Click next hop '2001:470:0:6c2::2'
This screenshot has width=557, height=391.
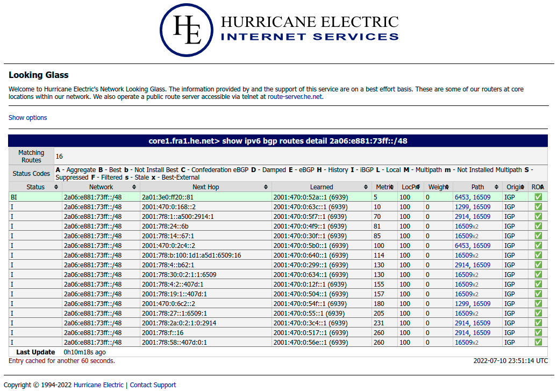[168, 304]
